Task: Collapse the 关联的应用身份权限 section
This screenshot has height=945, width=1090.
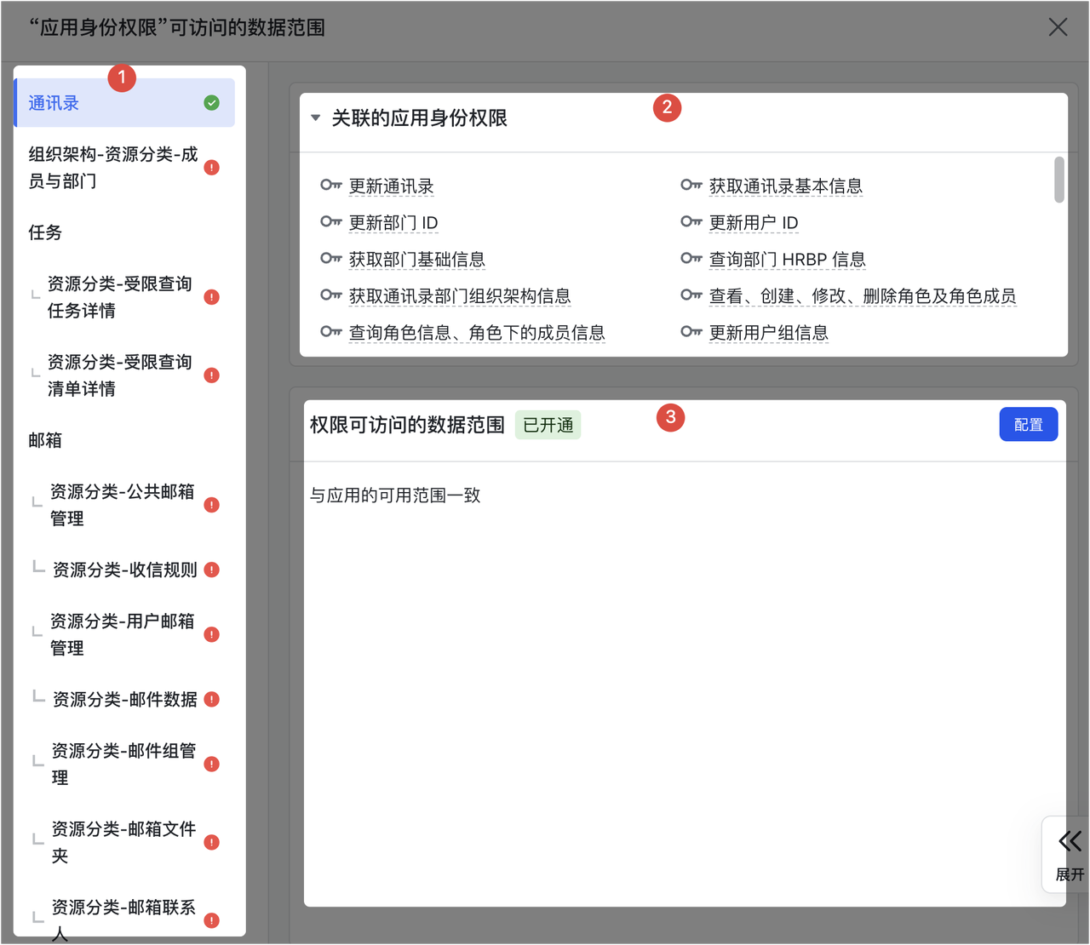Action: 316,118
